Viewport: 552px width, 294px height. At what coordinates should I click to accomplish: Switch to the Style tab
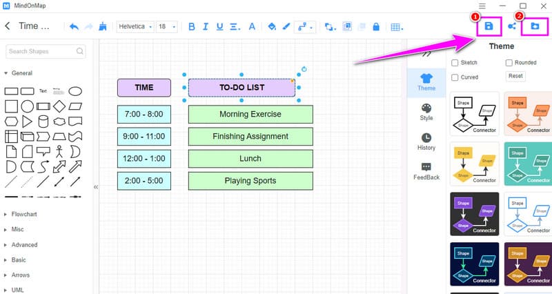(426, 112)
